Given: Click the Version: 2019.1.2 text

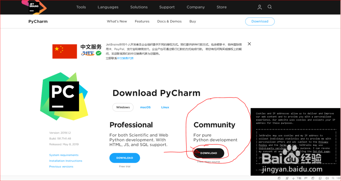Looking at the screenshot, I should [x=60, y=133].
